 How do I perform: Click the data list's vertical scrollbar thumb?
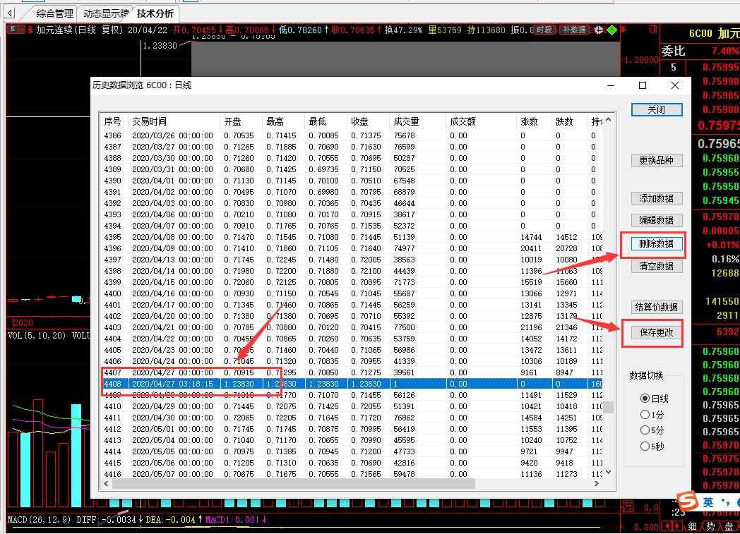coord(609,407)
